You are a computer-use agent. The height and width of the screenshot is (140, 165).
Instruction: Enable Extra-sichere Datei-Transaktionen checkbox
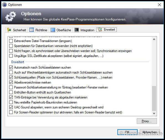click(11, 41)
